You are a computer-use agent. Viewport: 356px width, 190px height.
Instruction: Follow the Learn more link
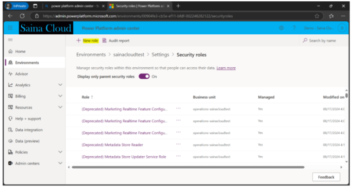[x=226, y=68]
